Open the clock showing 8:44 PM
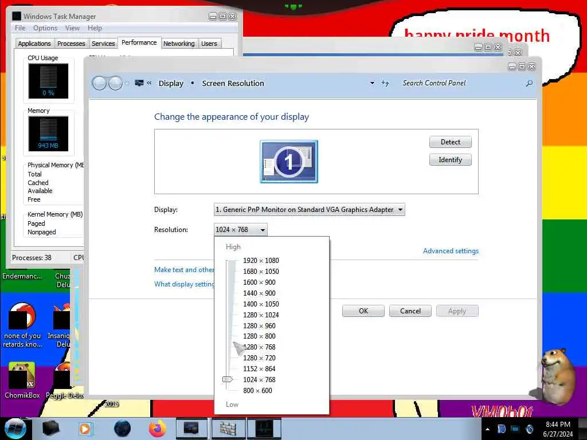Viewport: 587px width, 440px height. [x=558, y=429]
